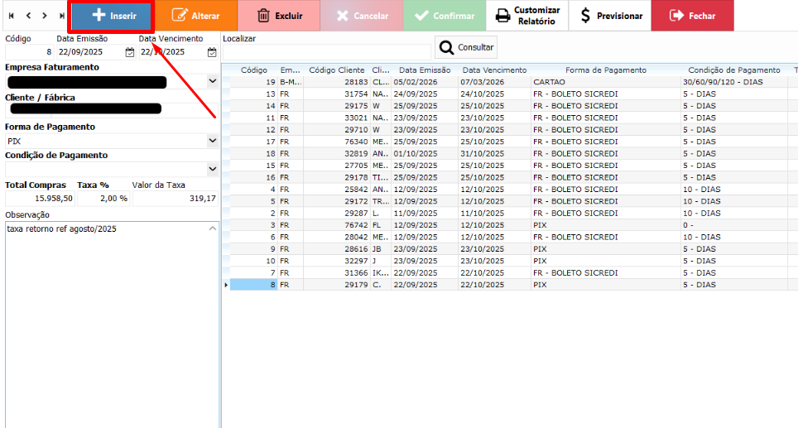798x428 pixels.
Task: Jump to the last record
Action: 61,16
